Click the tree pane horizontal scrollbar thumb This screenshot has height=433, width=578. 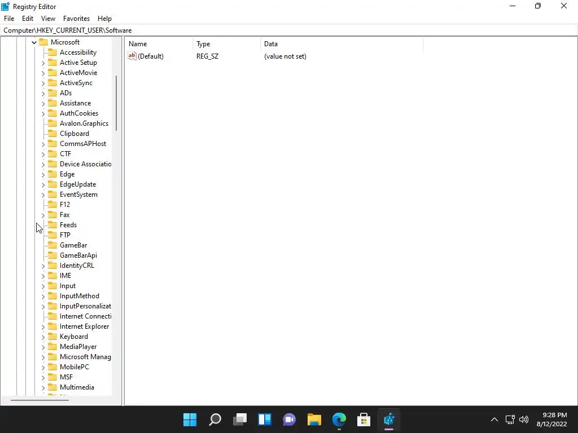(x=40, y=400)
